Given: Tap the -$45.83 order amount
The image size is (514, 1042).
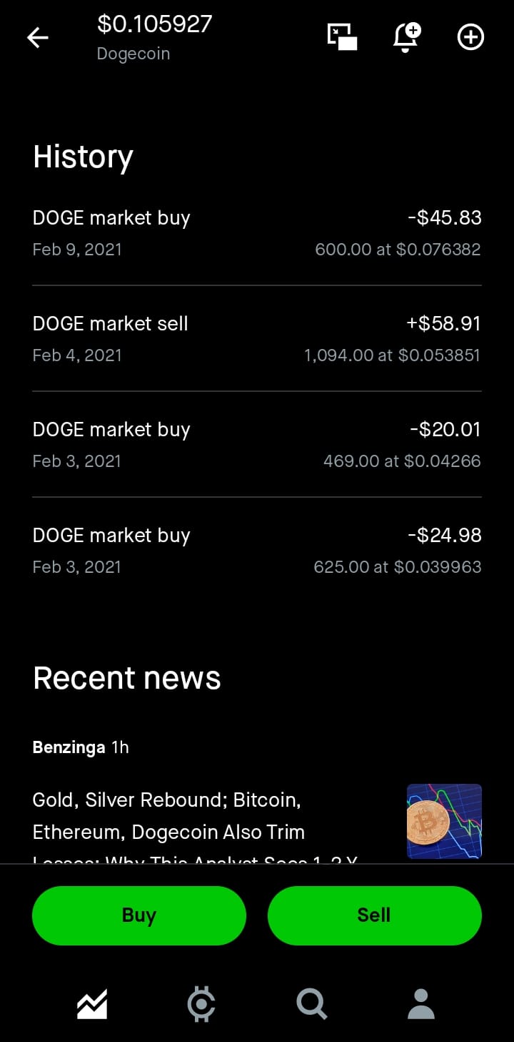Looking at the screenshot, I should [444, 217].
